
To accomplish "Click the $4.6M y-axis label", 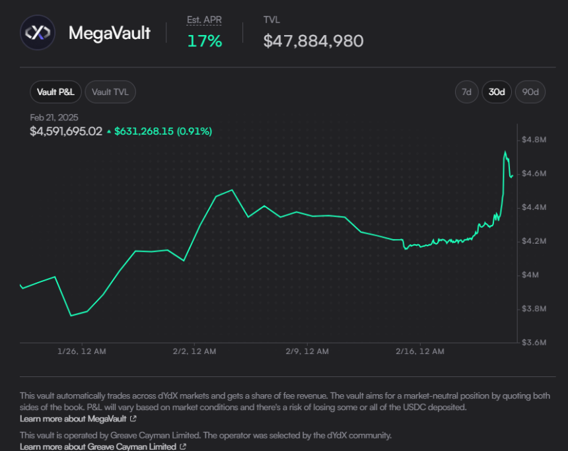I will pyautogui.click(x=534, y=174).
